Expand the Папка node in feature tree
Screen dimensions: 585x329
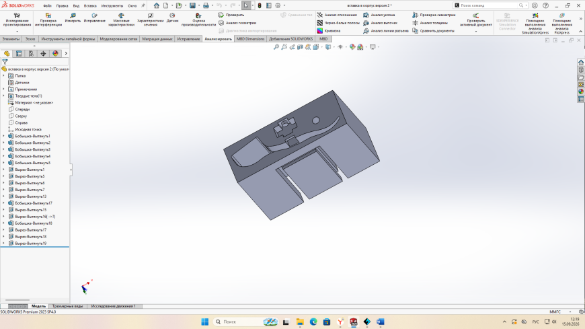tap(4, 76)
